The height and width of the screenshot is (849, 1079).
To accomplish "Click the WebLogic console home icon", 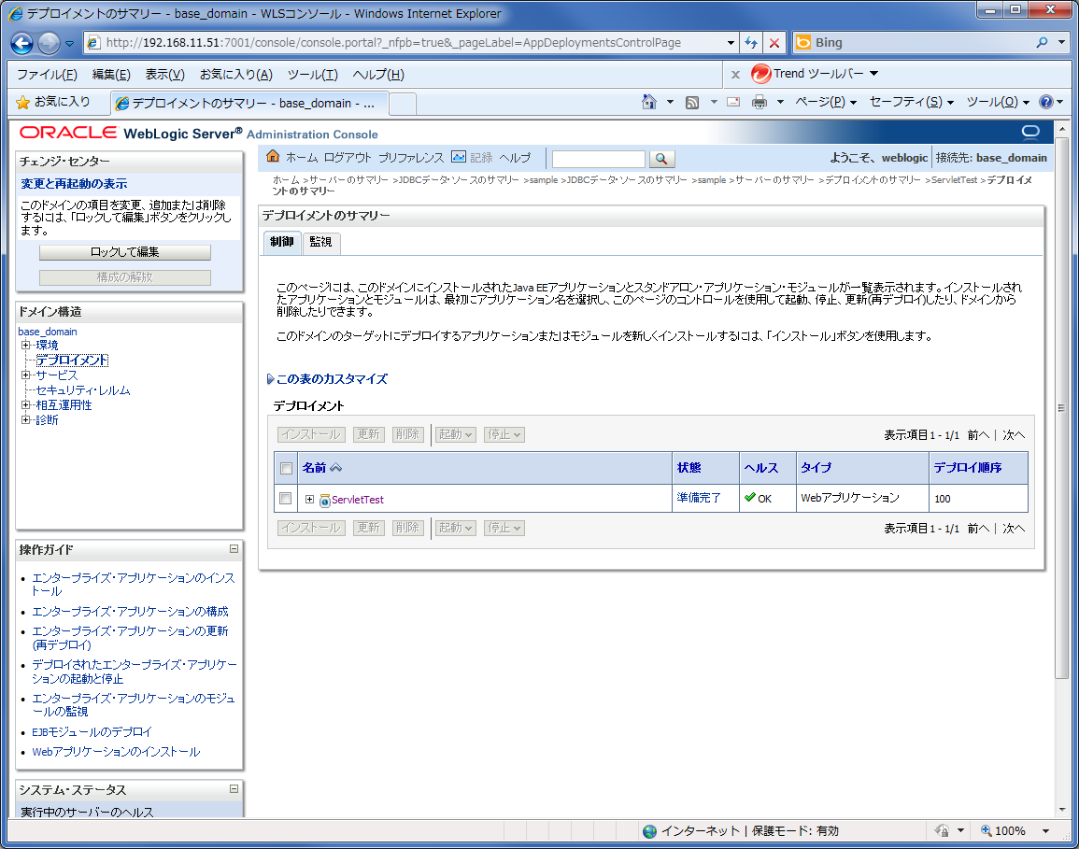I will tap(273, 157).
